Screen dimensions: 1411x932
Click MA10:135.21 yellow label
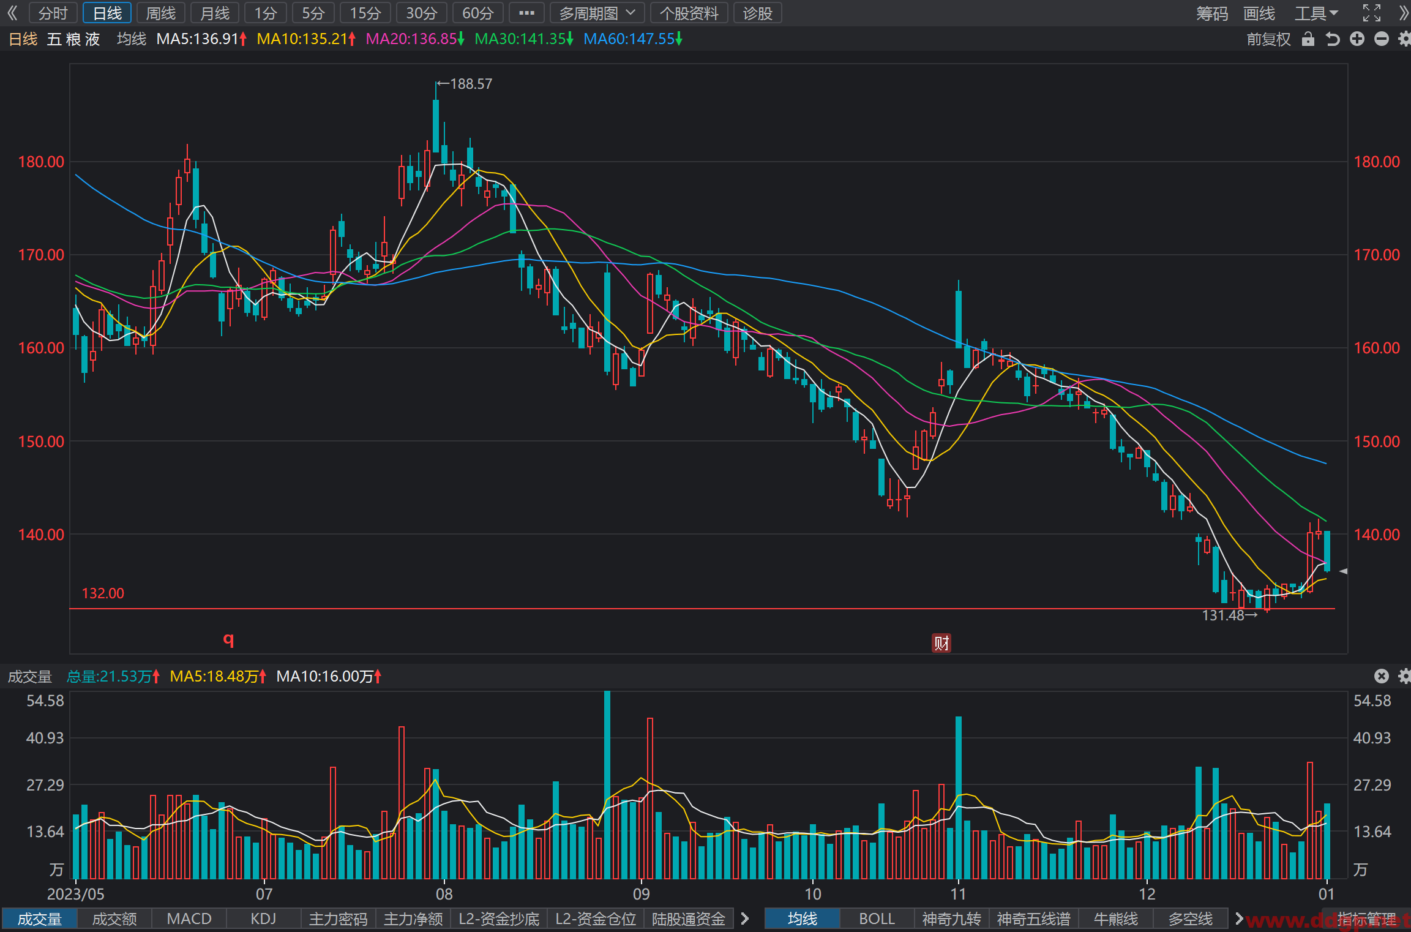pos(306,39)
